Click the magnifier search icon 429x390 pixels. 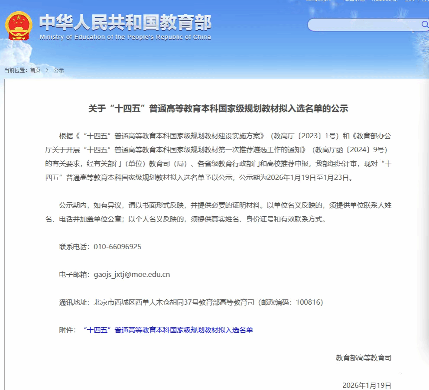coord(425,25)
